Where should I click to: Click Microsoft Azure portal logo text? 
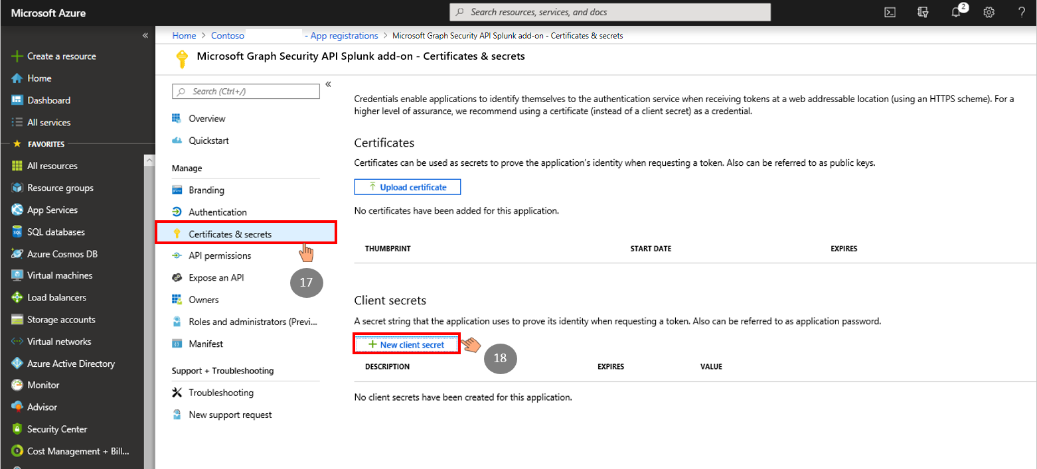pyautogui.click(x=48, y=13)
